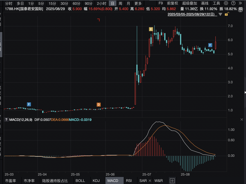This screenshot has height=184, width=246.
Task: Click the 超级叠加 overlay button
Action: click(x=189, y=3)
